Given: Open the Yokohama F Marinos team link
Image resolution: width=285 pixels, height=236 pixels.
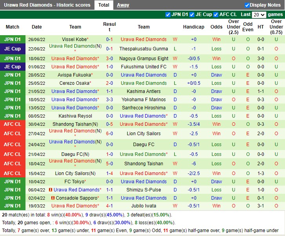Looking at the screenshot, I should (143, 100).
